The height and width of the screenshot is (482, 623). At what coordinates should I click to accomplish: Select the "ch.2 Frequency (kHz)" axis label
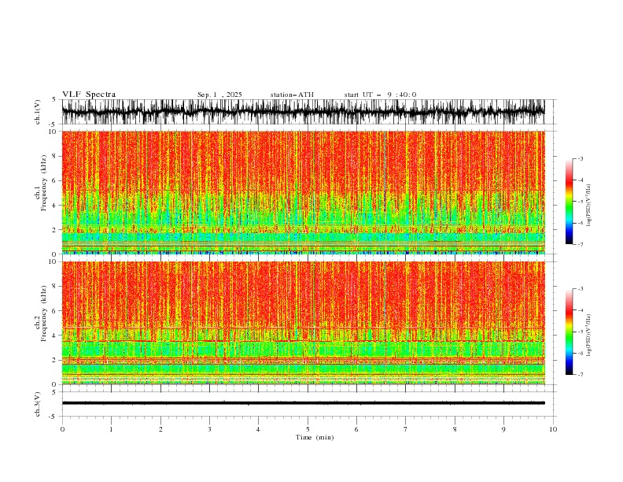(x=41, y=313)
